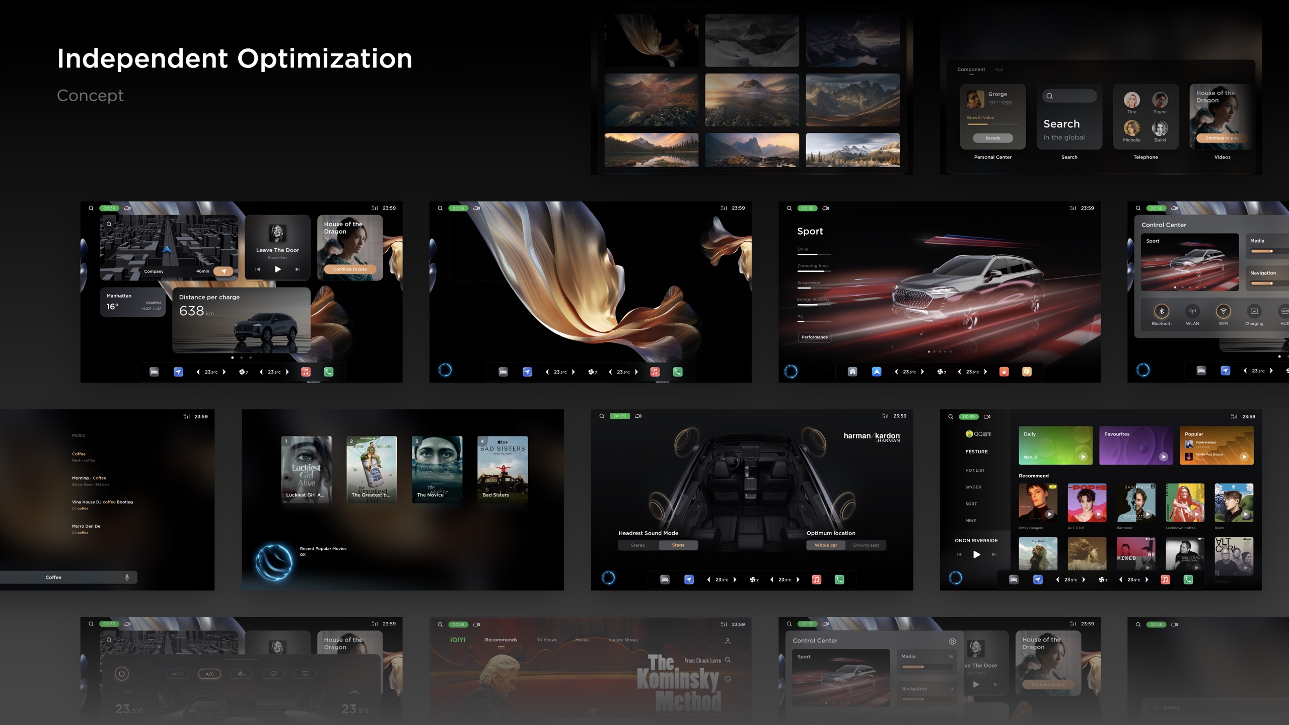Tap the orange start-navigation arrow on map widget
Screen dimensions: 1289x725
(x=224, y=271)
